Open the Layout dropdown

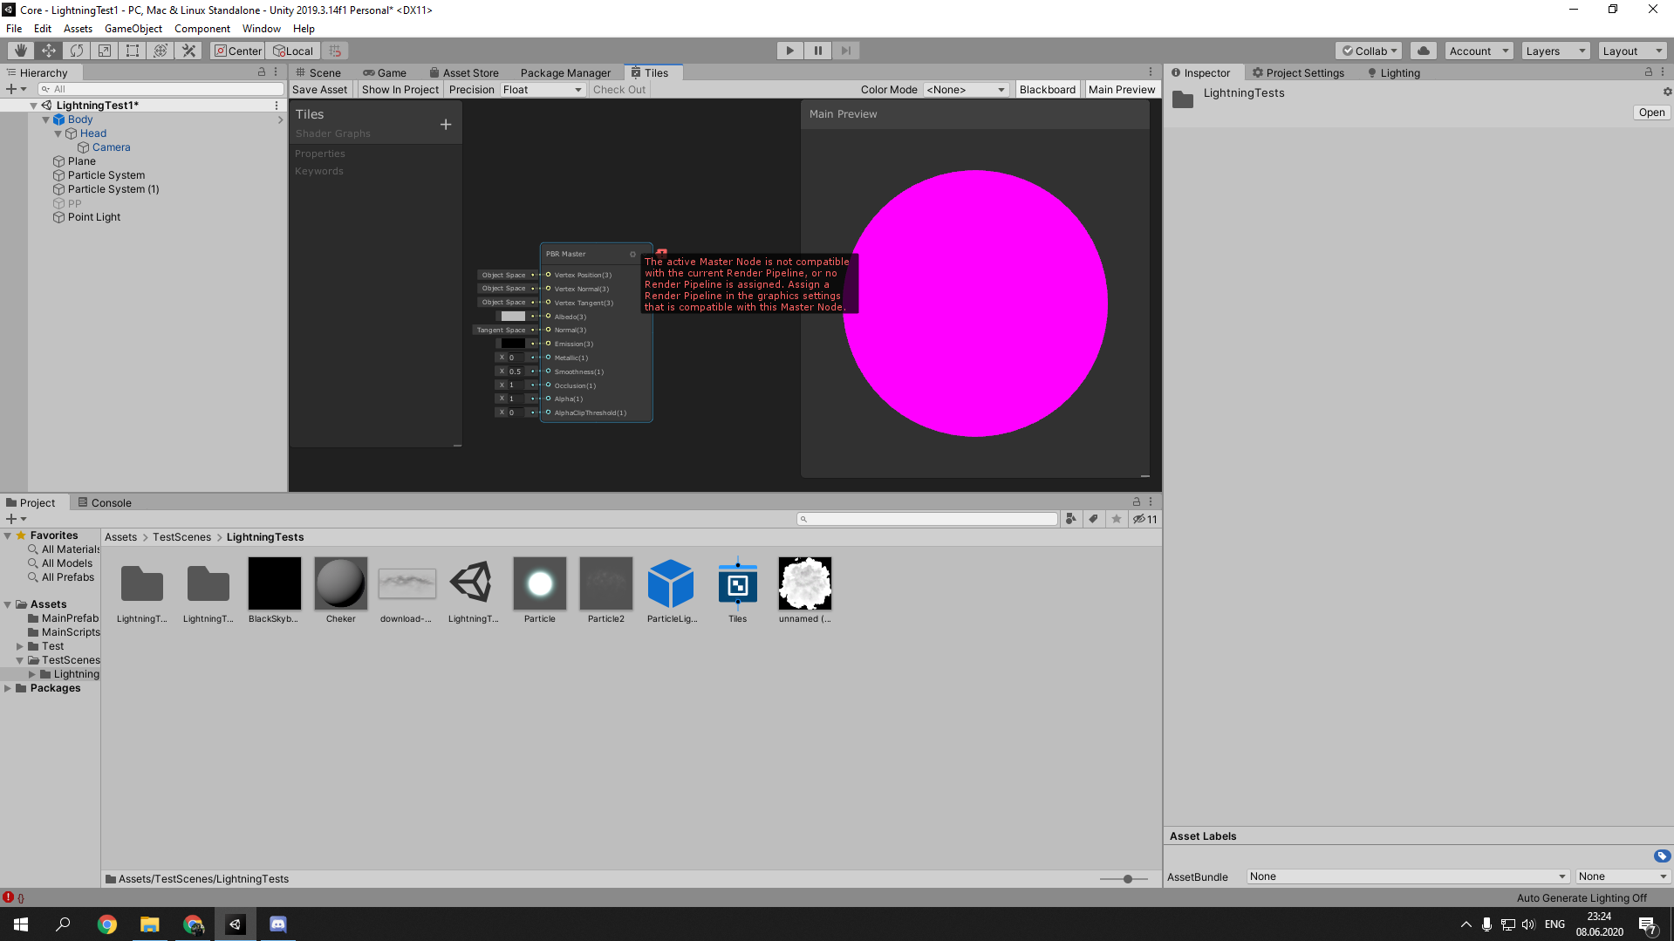(1632, 51)
